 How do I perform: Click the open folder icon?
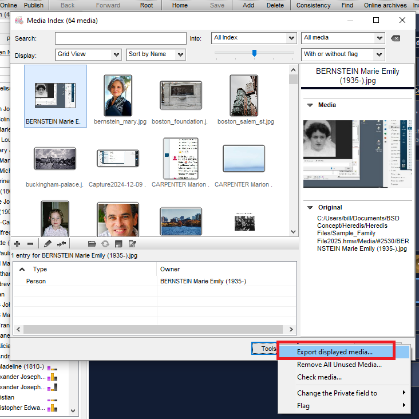[92, 244]
